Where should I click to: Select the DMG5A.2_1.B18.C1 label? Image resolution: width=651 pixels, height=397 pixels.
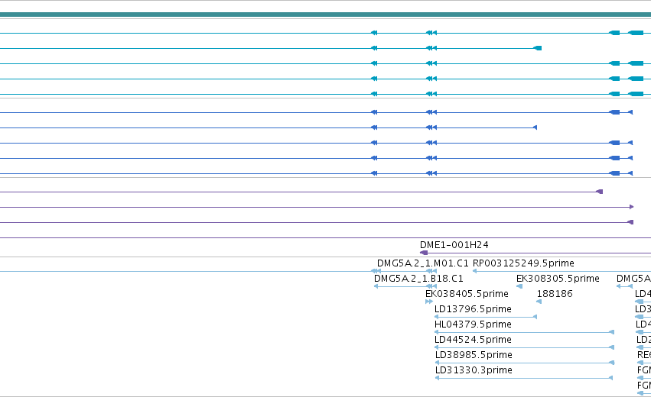click(418, 279)
